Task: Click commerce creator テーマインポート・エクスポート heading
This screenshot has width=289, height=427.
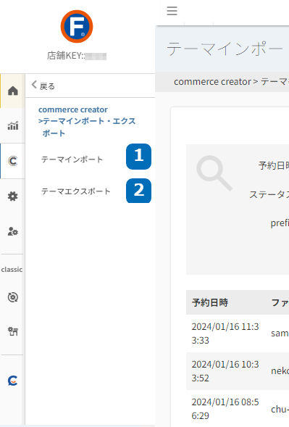Action: click(x=87, y=121)
